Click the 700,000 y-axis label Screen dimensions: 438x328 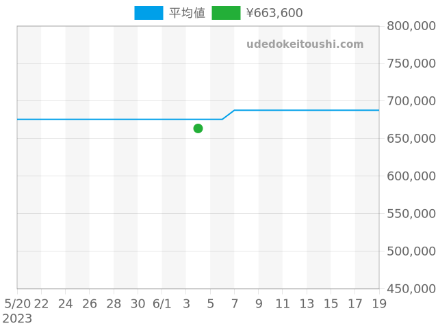(411, 101)
